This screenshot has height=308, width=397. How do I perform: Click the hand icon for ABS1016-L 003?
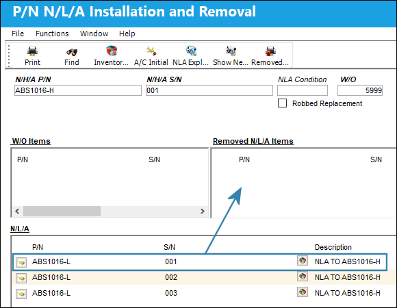(21, 294)
